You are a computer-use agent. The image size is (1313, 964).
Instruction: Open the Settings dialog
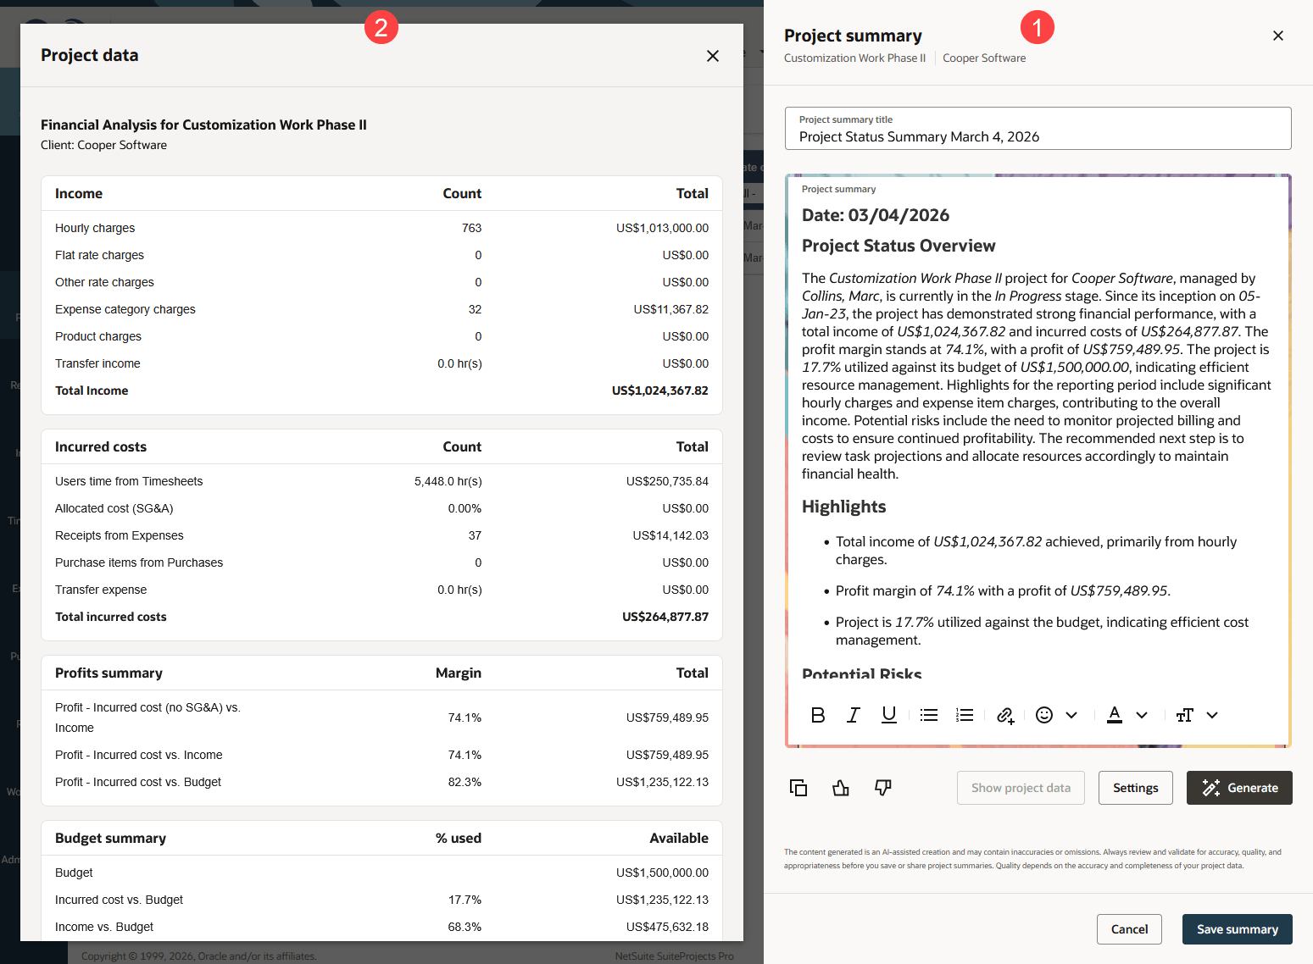(x=1135, y=788)
